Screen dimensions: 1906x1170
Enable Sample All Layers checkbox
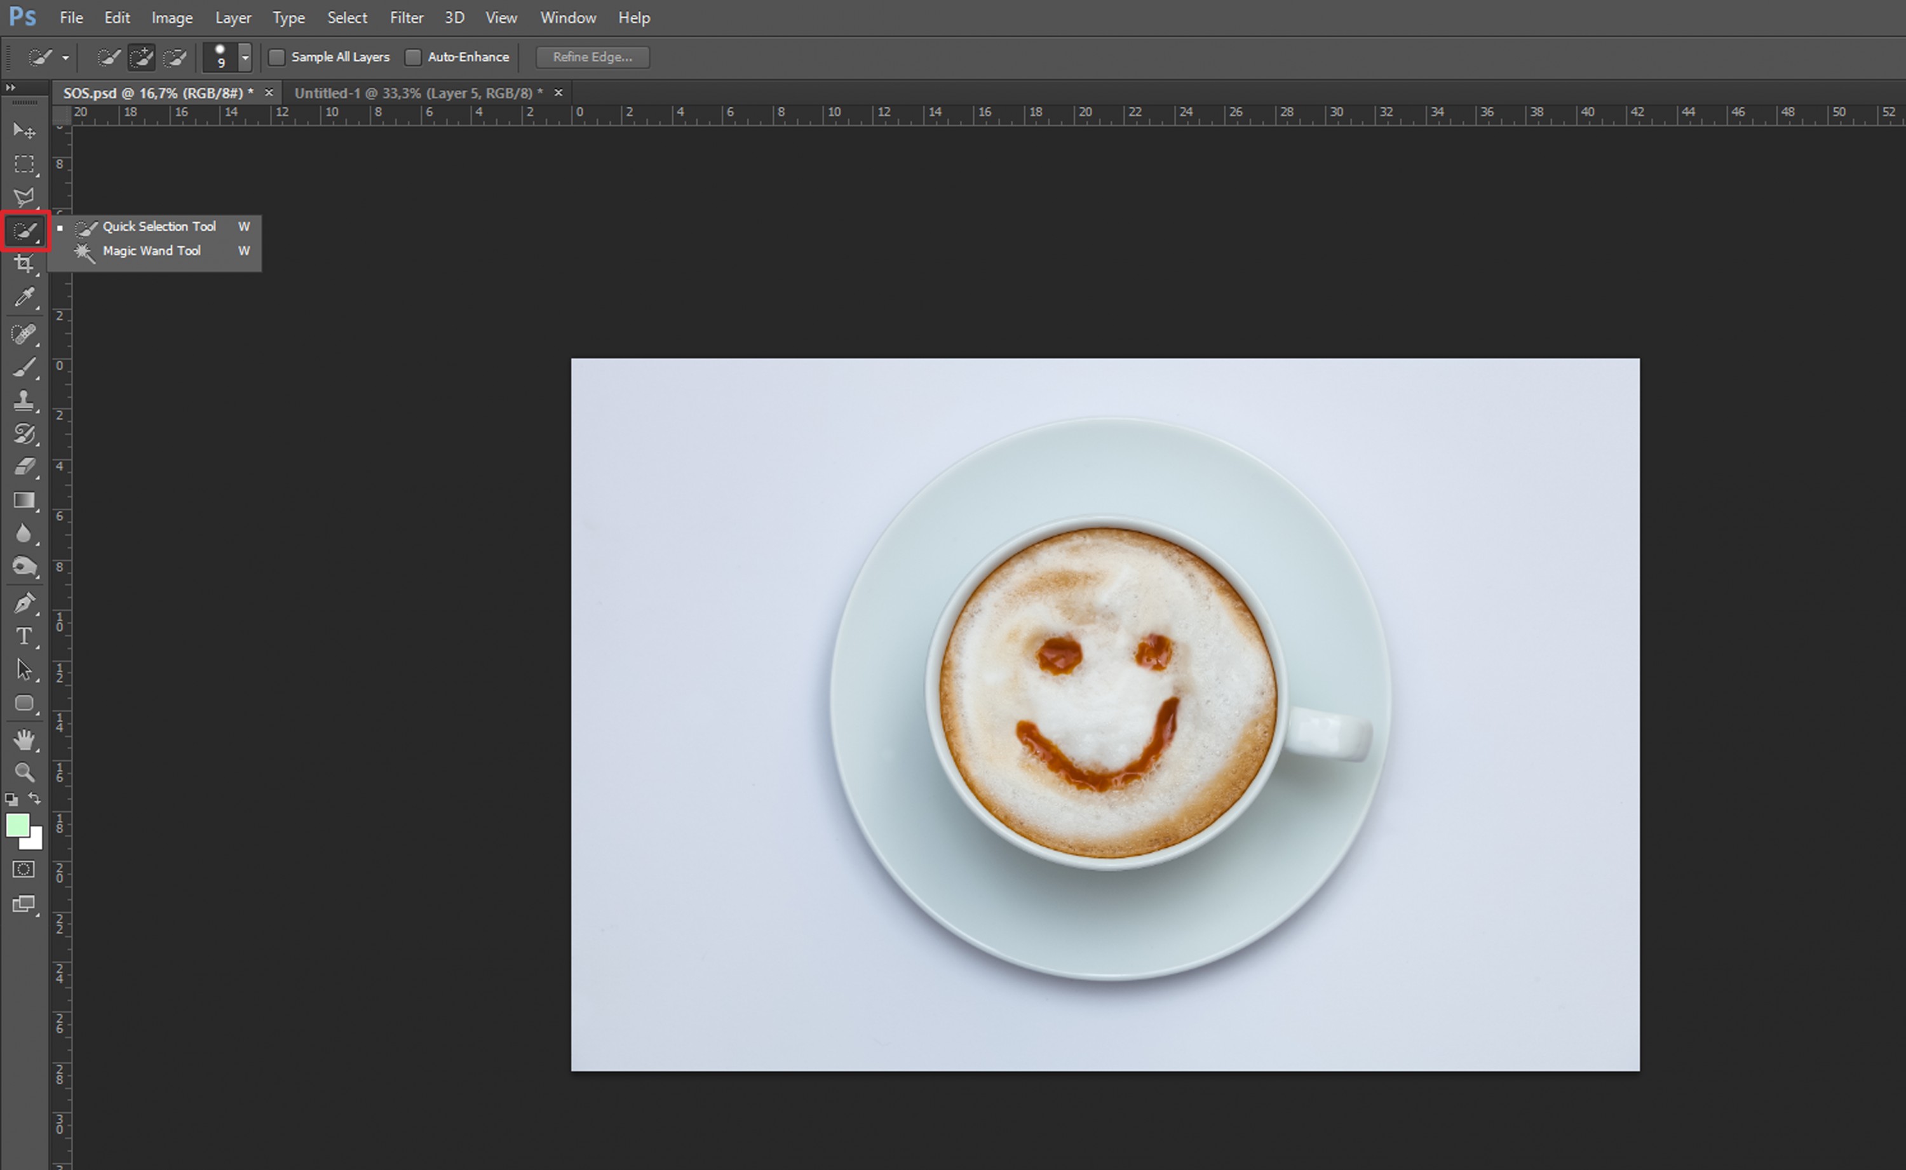[276, 57]
